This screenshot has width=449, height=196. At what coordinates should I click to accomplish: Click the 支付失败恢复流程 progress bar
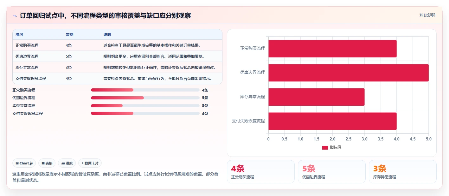coord(145,114)
